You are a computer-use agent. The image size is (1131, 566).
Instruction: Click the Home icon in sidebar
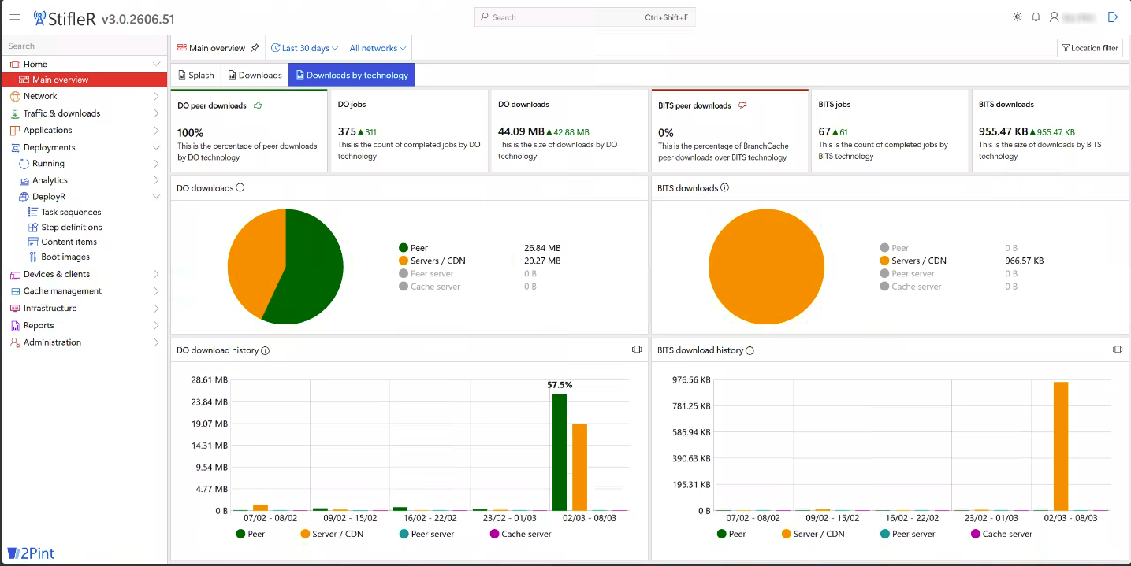tap(15, 64)
